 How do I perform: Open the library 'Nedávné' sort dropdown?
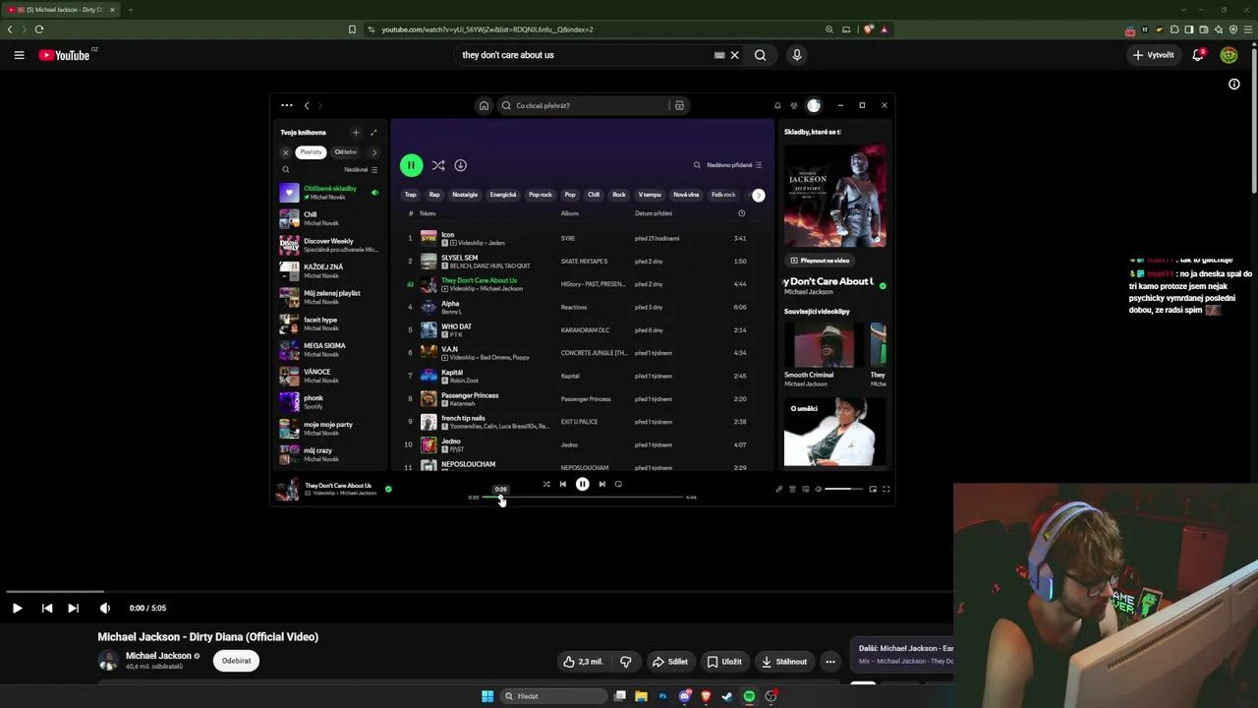click(361, 169)
